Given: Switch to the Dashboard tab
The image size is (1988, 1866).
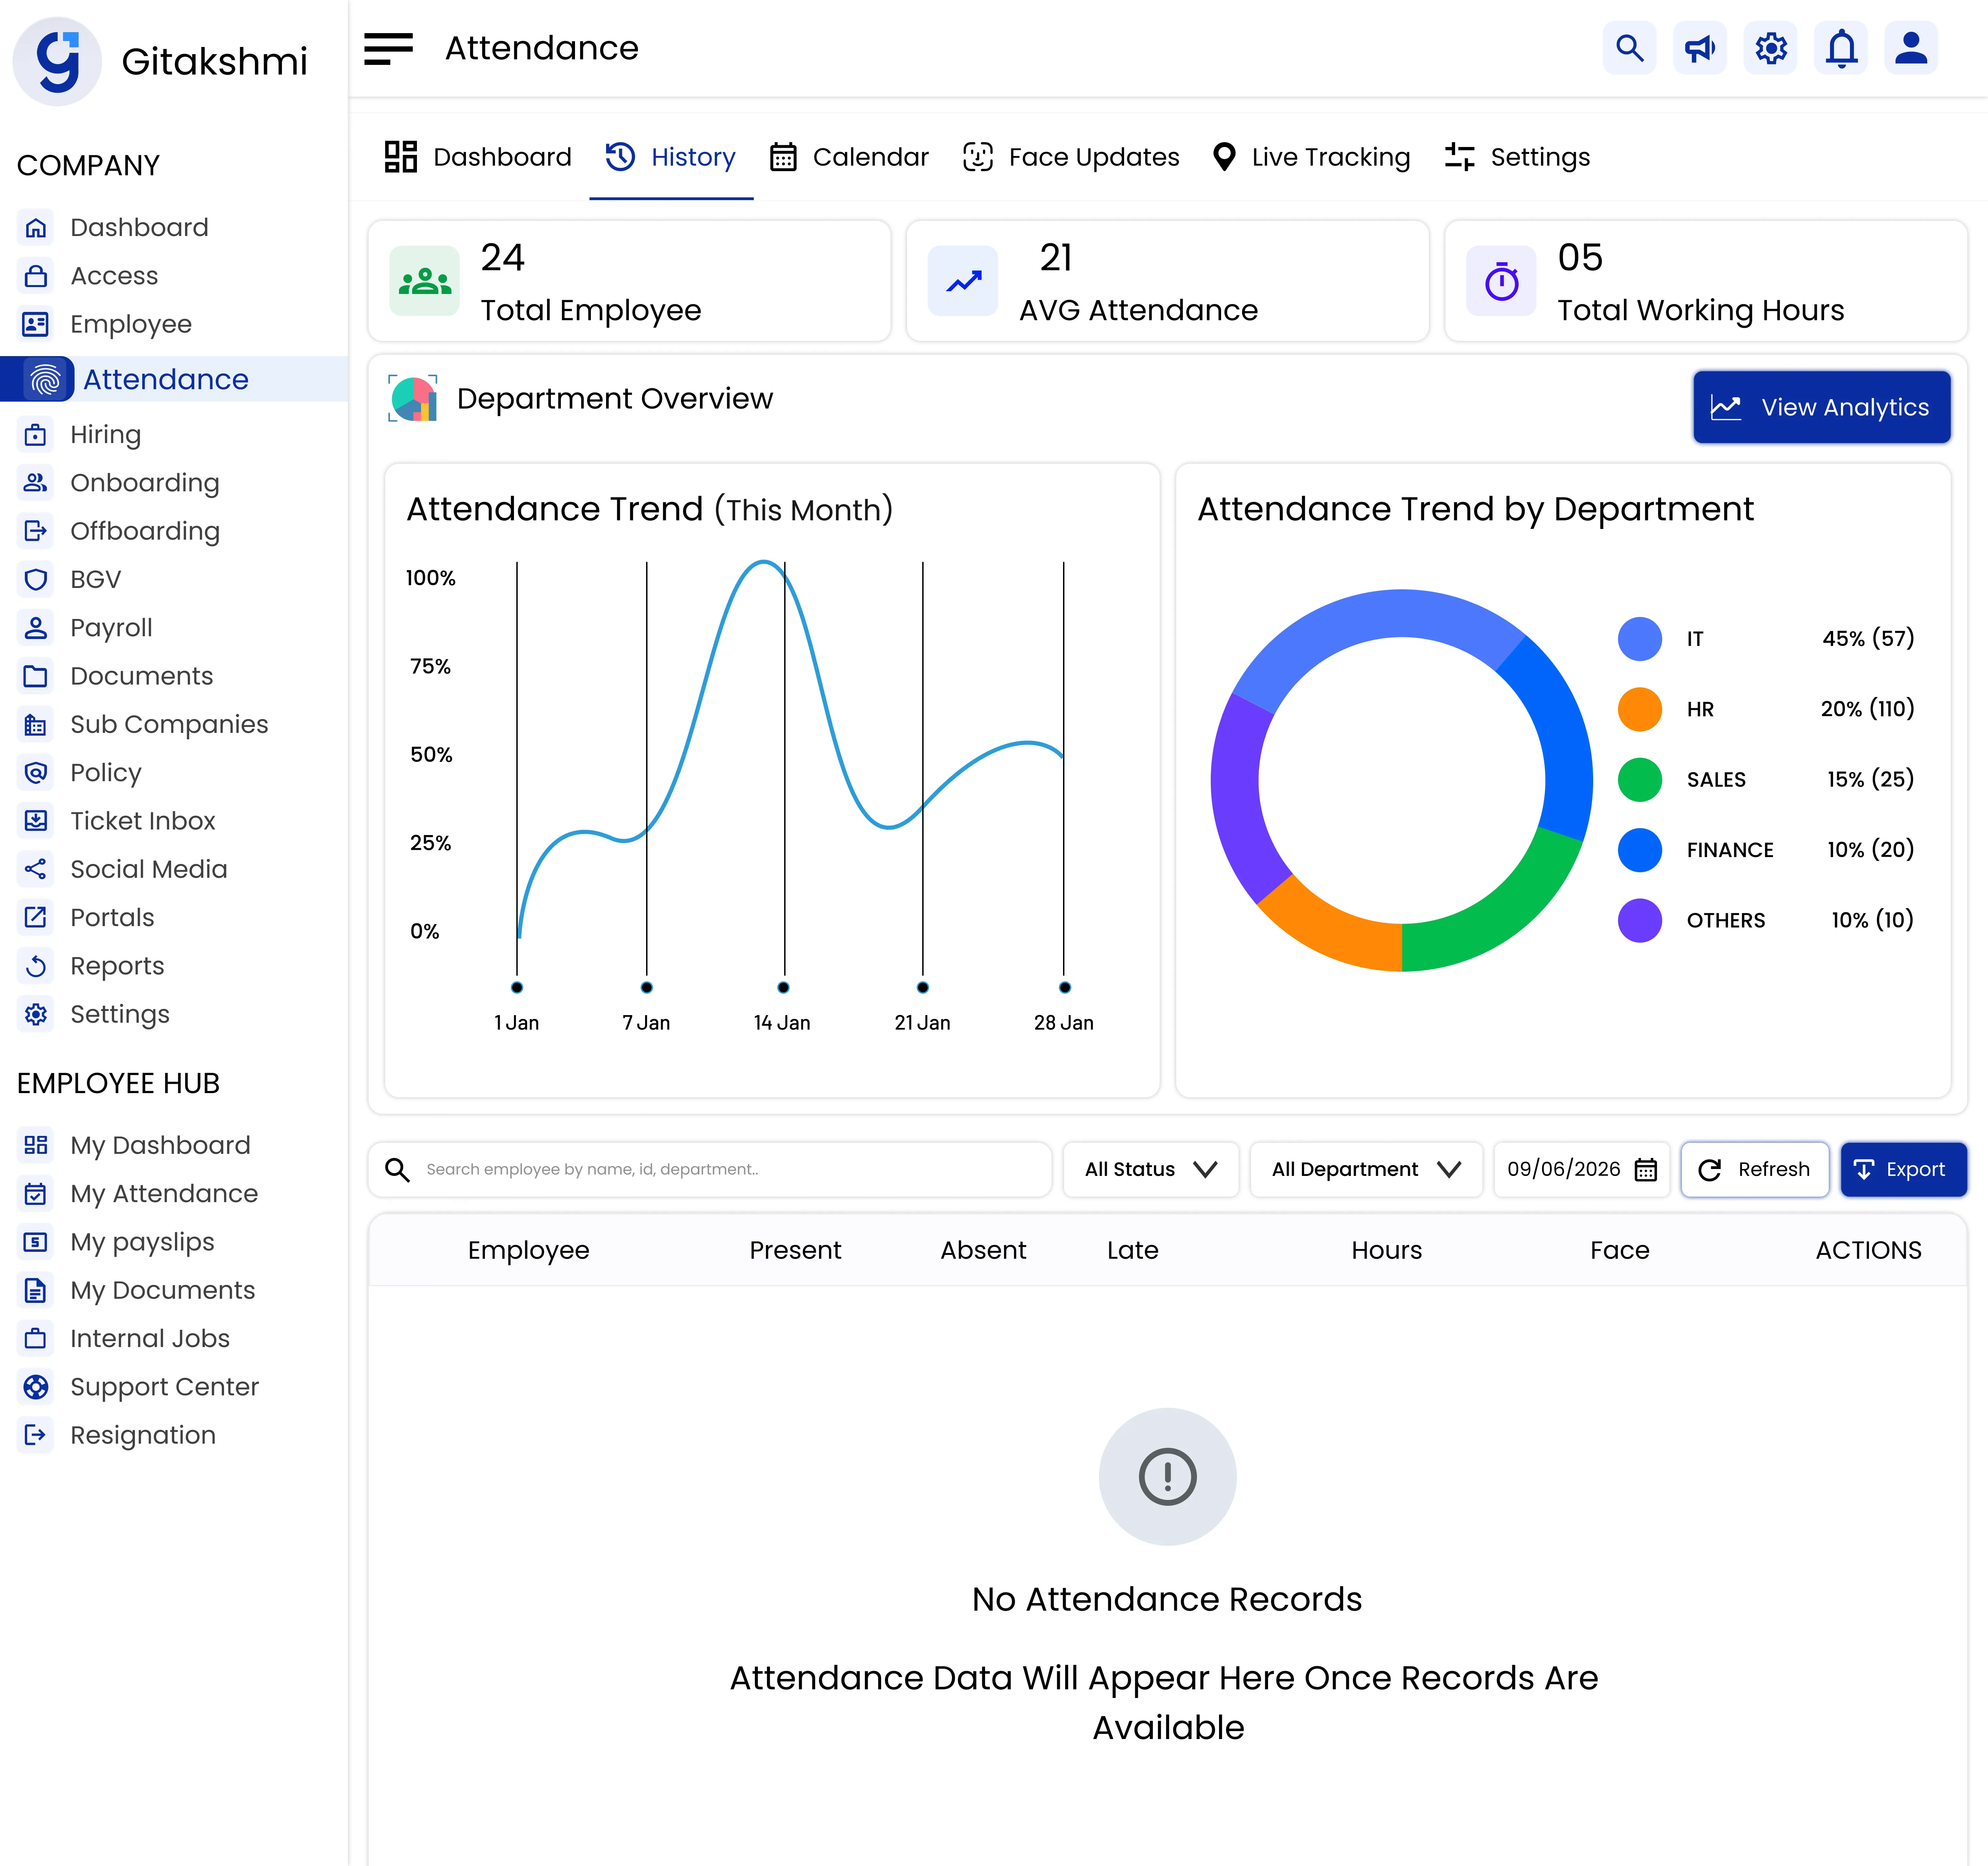Looking at the screenshot, I should [478, 157].
